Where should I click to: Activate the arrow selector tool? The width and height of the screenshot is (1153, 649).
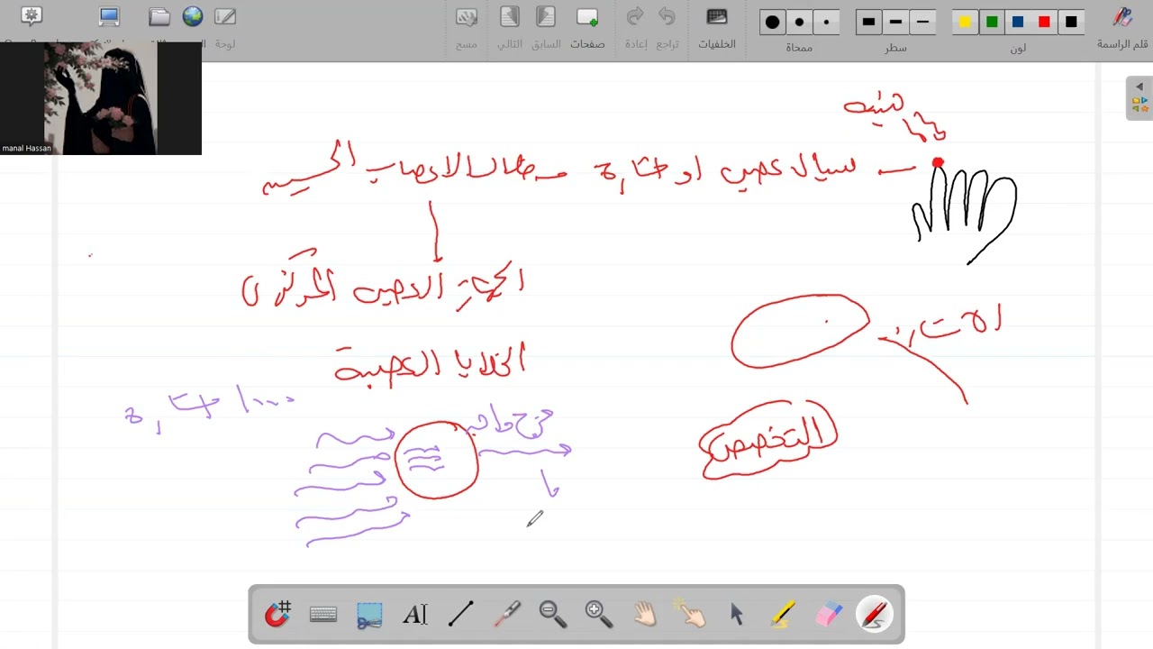[x=737, y=615]
